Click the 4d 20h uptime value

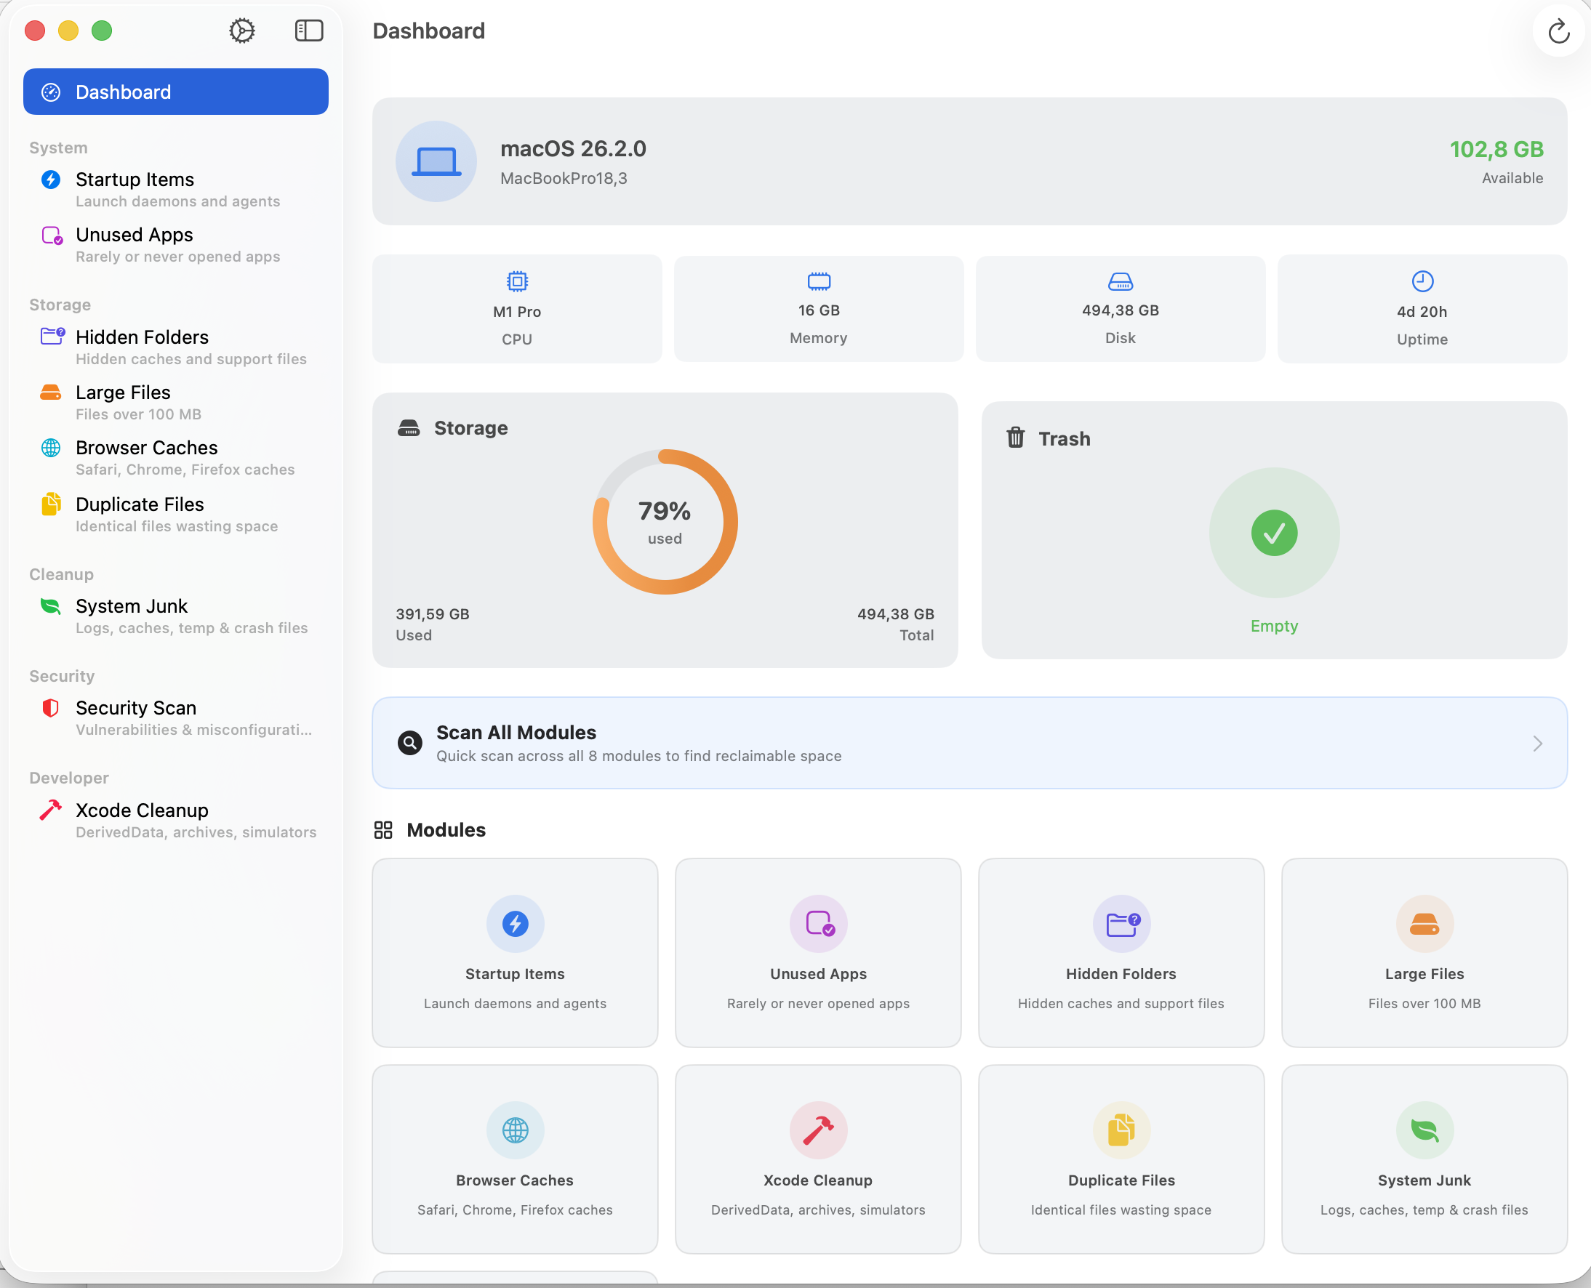click(x=1422, y=312)
